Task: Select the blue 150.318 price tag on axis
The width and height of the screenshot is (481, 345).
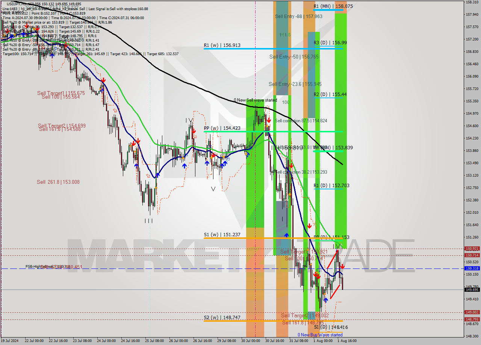Action: click(472, 268)
